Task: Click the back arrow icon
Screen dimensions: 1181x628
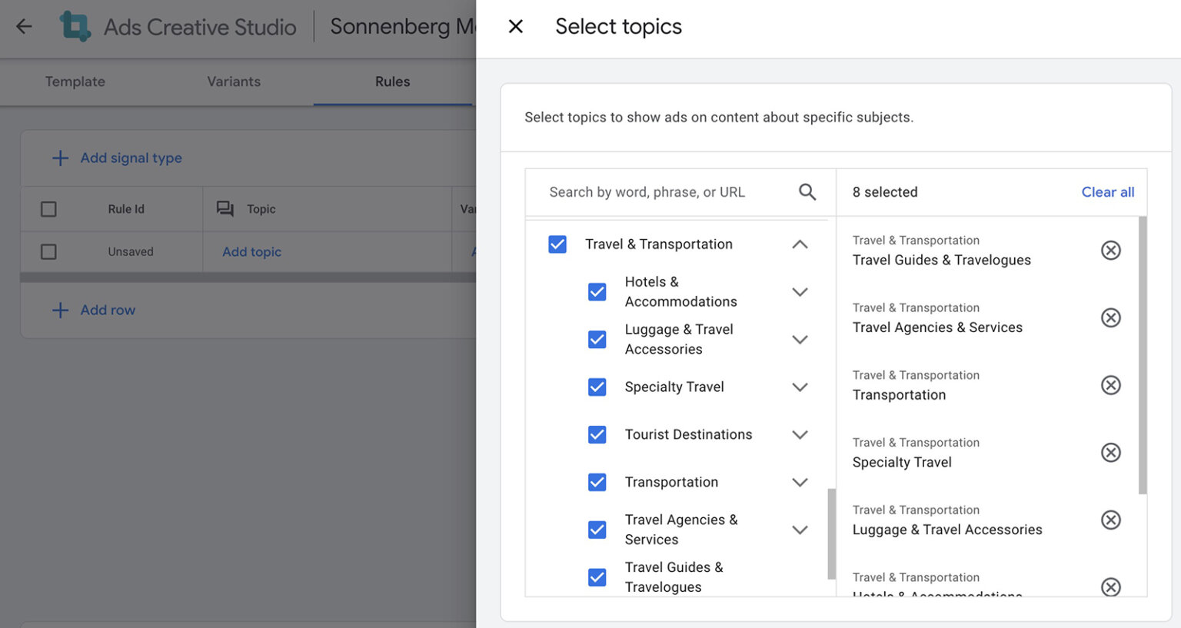Action: (x=24, y=26)
